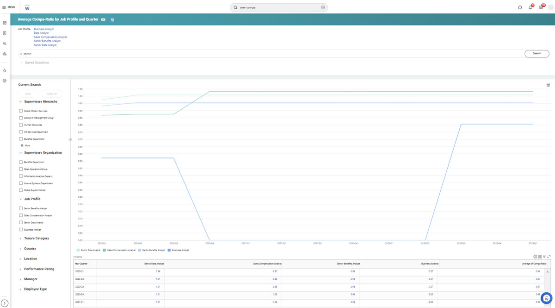
Task: Check Information Analysis Department
Action: point(21,176)
